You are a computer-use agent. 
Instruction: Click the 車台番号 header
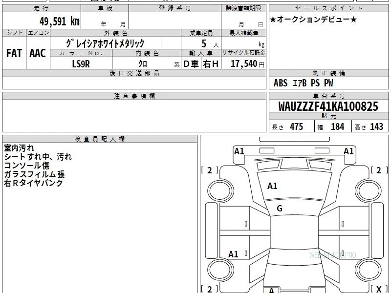pos(328,96)
